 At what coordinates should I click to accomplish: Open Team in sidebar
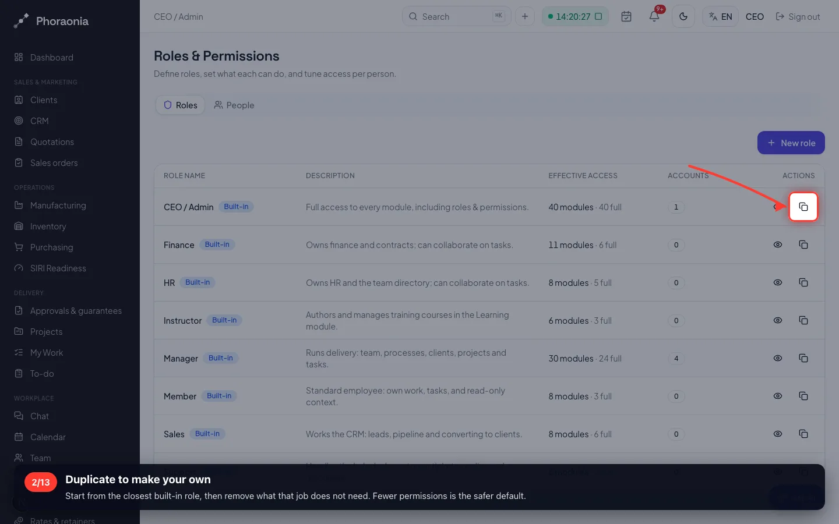coord(70,458)
